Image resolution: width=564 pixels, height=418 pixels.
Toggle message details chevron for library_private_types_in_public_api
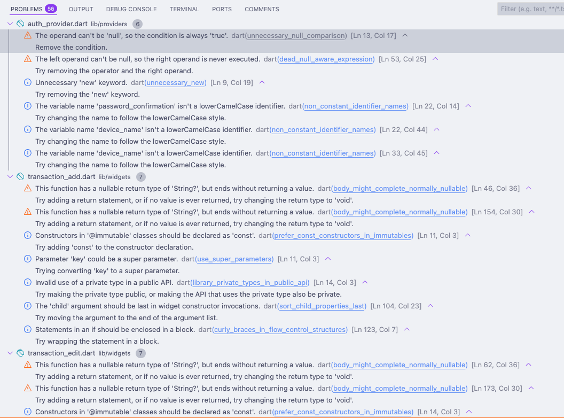pyautogui.click(x=365, y=282)
